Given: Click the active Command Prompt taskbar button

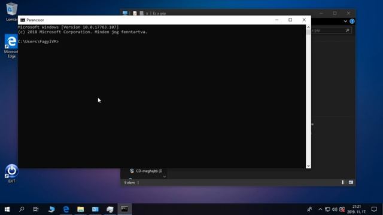Looking at the screenshot, I should (124, 209).
